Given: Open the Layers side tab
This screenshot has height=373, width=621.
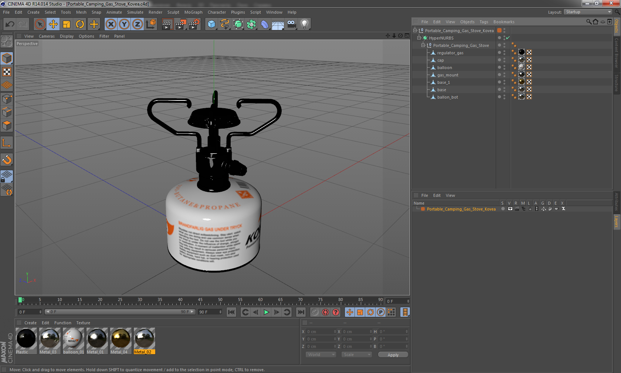Looking at the screenshot, I should coord(617,222).
